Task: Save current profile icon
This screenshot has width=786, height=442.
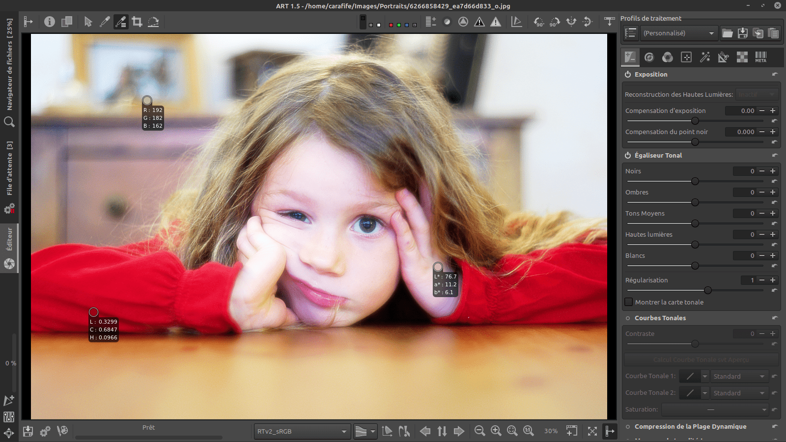Action: click(743, 33)
